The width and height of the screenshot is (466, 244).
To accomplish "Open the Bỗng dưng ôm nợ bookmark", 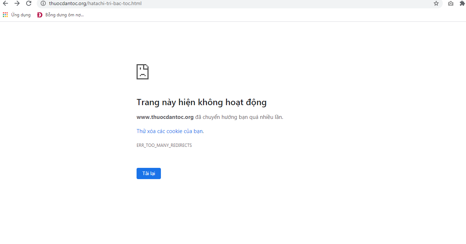I will [x=61, y=15].
